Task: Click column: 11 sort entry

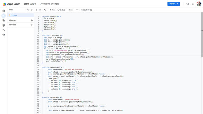Action: click(x=64, y=80)
